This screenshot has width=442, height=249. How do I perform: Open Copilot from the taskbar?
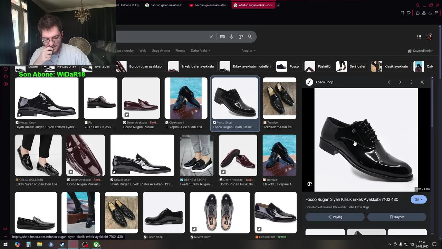[17, 245]
